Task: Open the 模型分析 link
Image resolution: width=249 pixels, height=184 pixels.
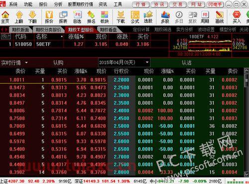Action: tap(228, 30)
